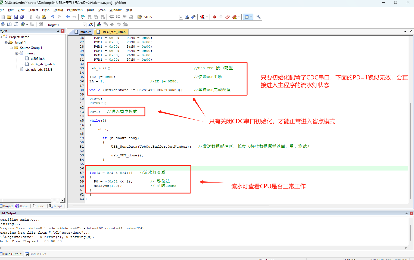Viewport: 414px width, 260px height.
Task: Toggle pin on Project panel
Action: tap(58, 31)
